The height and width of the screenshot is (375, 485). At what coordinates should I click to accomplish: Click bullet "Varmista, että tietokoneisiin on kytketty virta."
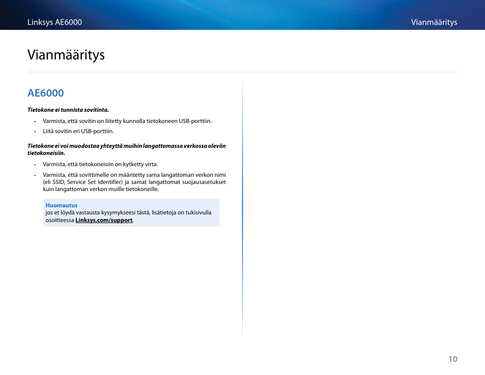point(100,164)
